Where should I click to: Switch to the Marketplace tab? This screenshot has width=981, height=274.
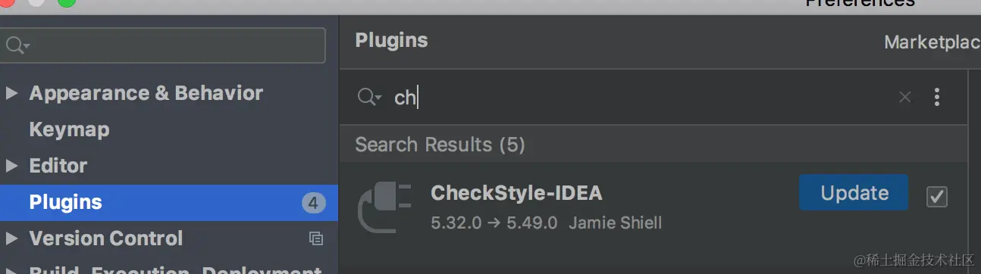(932, 42)
